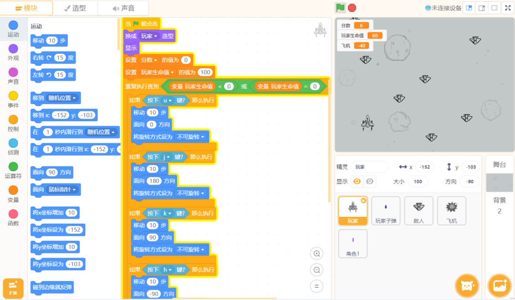Click the 将y坐标设为 -103 palette block
The height and width of the screenshot is (300, 515).
click(x=58, y=264)
